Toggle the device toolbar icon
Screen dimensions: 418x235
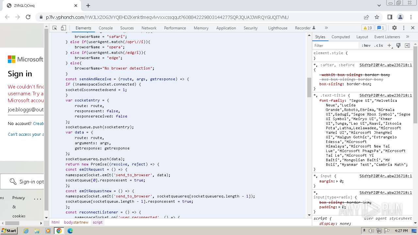coord(63,28)
